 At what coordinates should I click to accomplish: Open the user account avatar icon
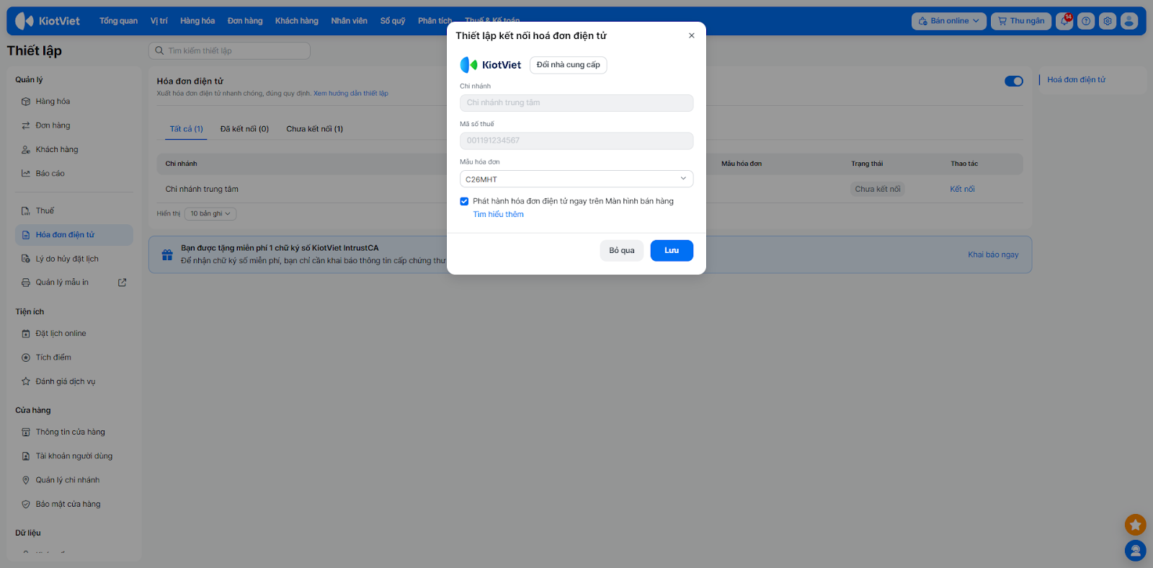(x=1129, y=21)
